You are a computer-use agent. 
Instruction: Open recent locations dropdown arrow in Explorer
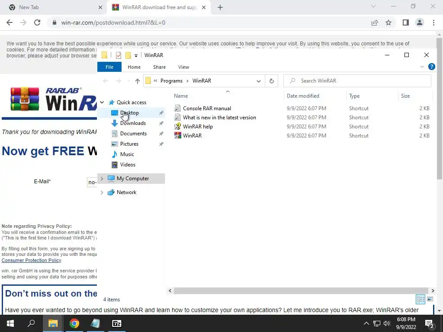tap(128, 81)
